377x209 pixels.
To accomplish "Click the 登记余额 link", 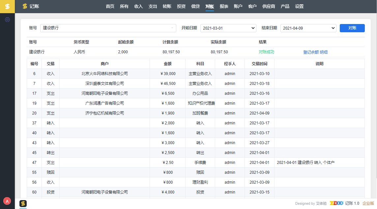I will 311,52.
